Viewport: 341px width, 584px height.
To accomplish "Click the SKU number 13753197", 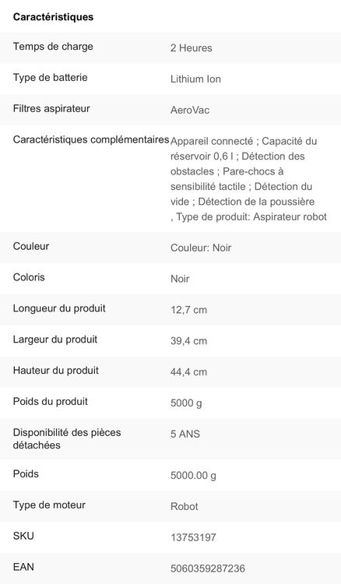I will pos(193,537).
